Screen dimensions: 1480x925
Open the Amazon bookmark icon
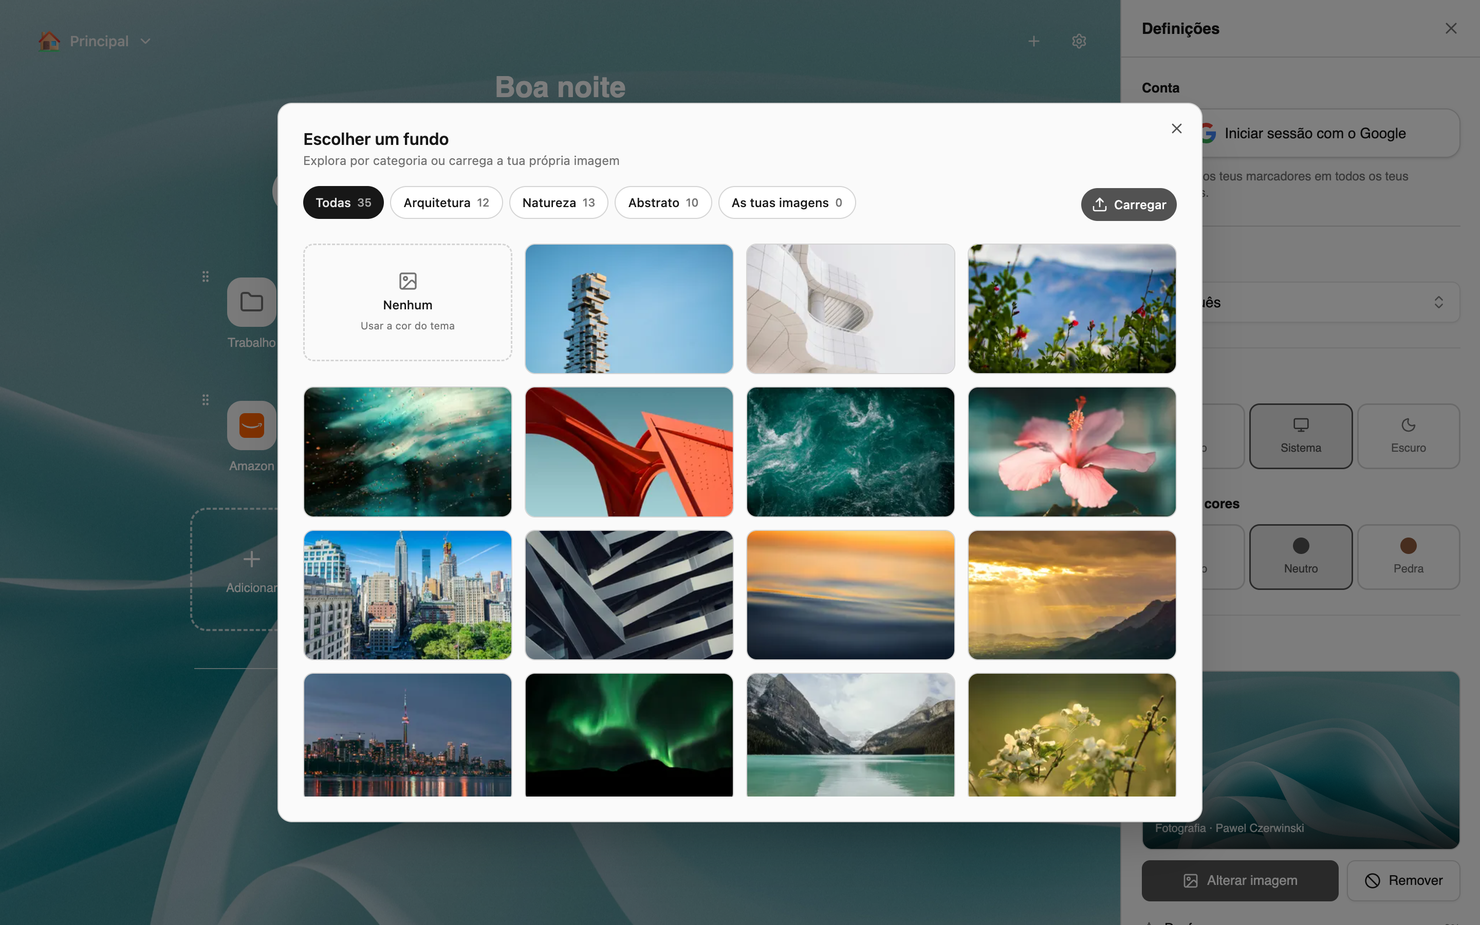tap(251, 425)
